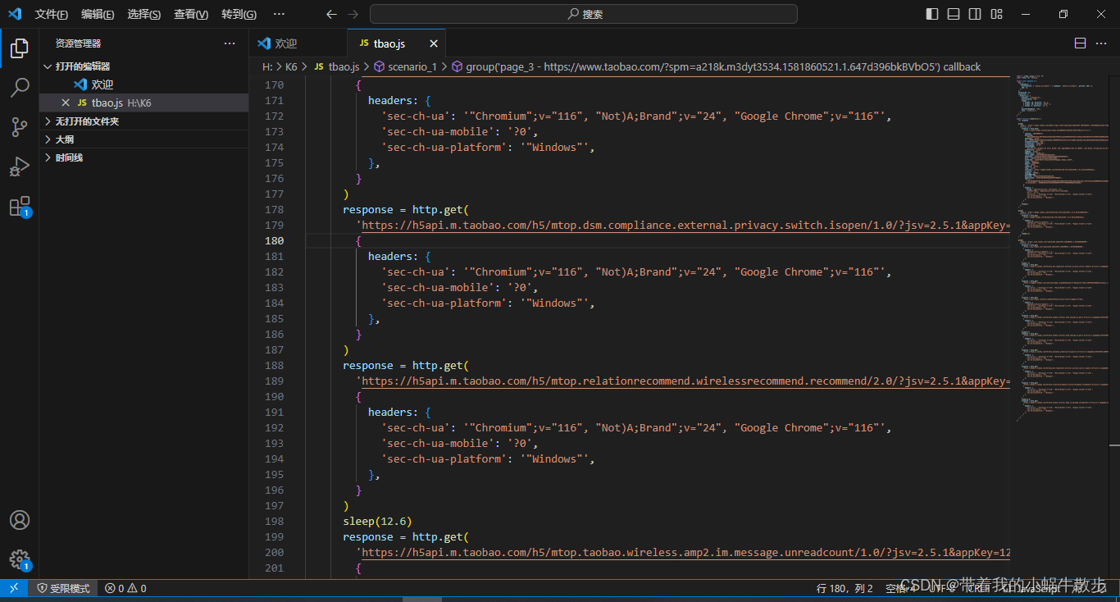The image size is (1120, 602).
Task: Open the Source Control view
Action: click(x=20, y=127)
